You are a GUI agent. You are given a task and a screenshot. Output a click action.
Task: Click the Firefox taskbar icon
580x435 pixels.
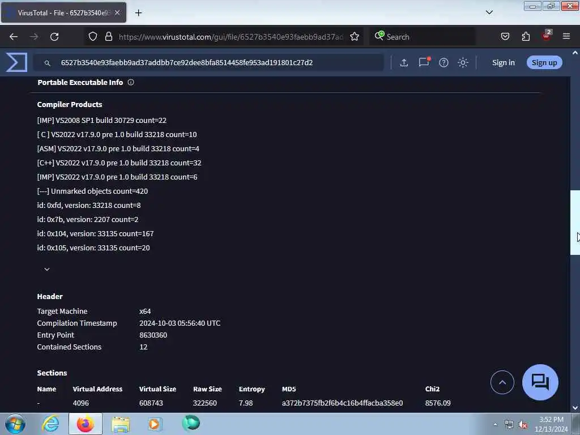(86, 424)
